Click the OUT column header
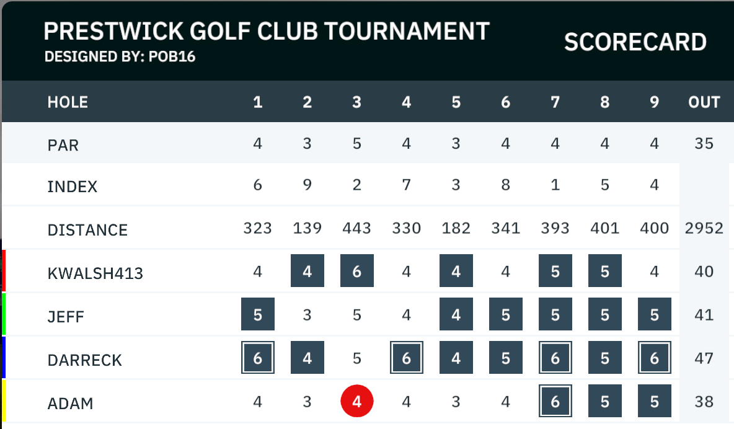734x429 pixels. pyautogui.click(x=704, y=102)
